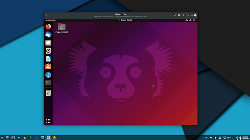The width and height of the screenshot is (250, 140).
Task: Click the show desktop icon on host taskbar
Action: [7, 138]
